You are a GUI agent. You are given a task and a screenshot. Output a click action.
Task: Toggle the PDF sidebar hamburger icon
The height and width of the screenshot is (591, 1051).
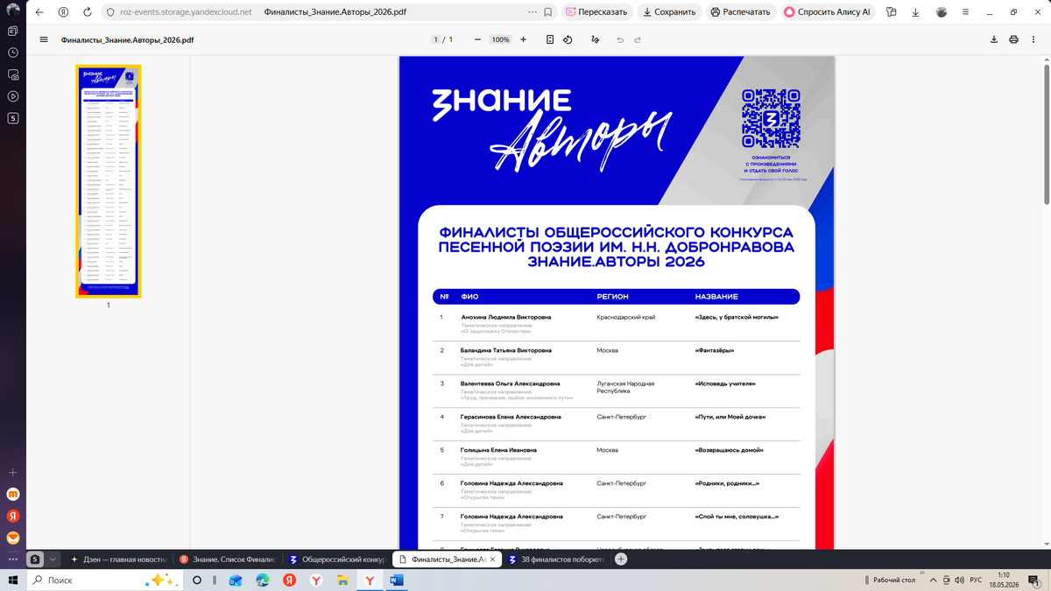tap(44, 39)
